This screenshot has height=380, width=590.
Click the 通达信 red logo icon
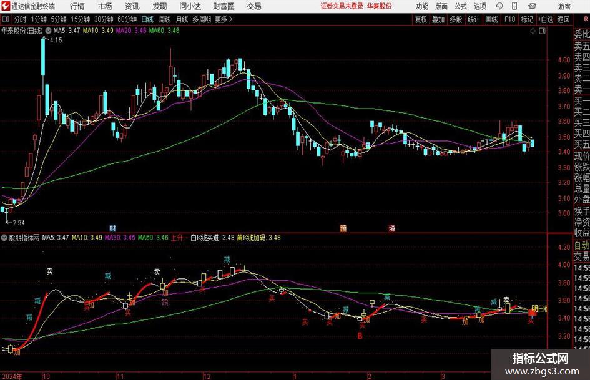point(5,6)
